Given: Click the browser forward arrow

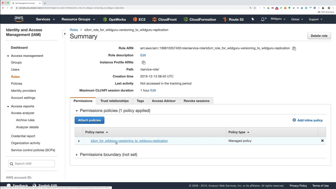Looking at the screenshot, I should (7, 8).
